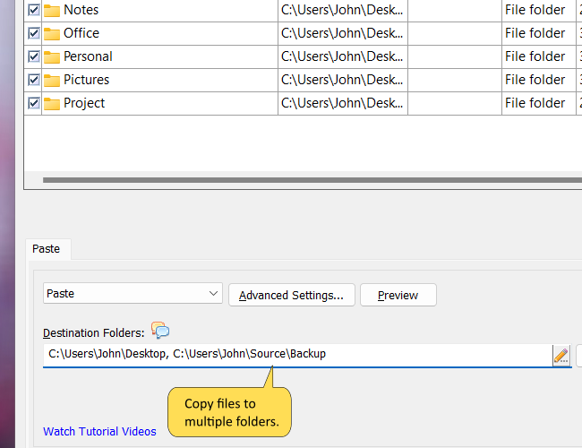Image resolution: width=582 pixels, height=448 pixels.
Task: Open the Watch Tutorial Videos link
Action: tap(99, 431)
